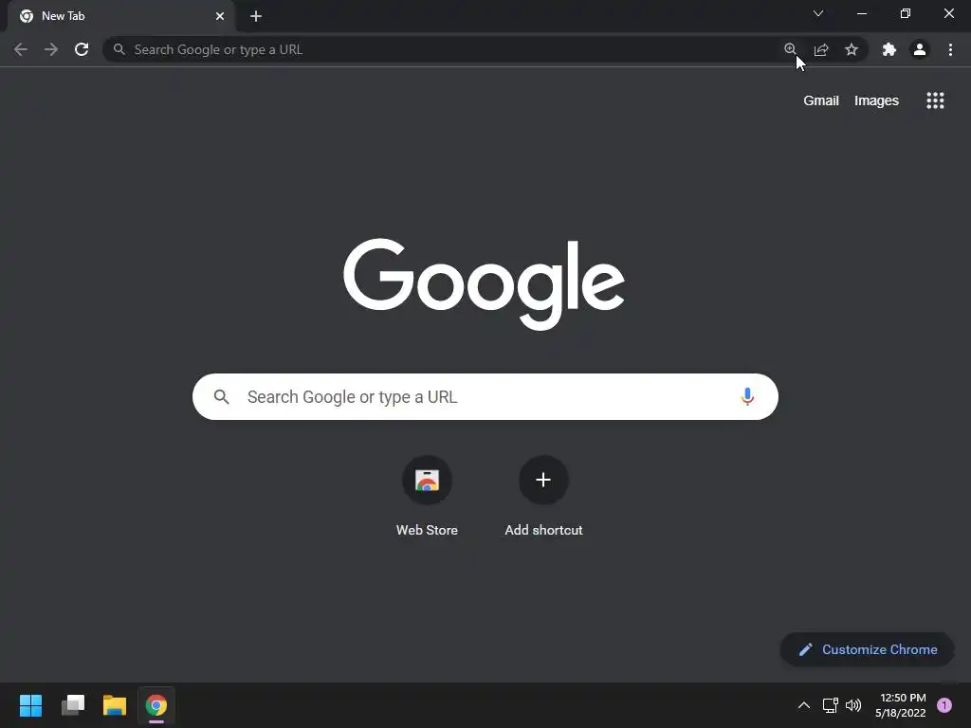Open the notification badge in the tray
971x728 pixels.
[x=944, y=705]
